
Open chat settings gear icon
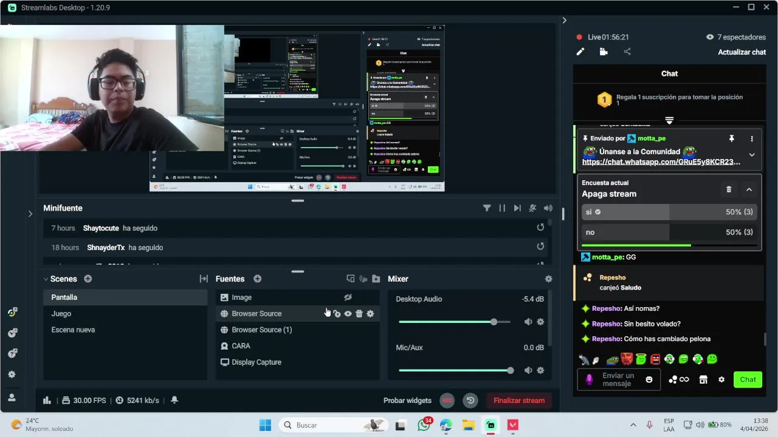pos(721,380)
